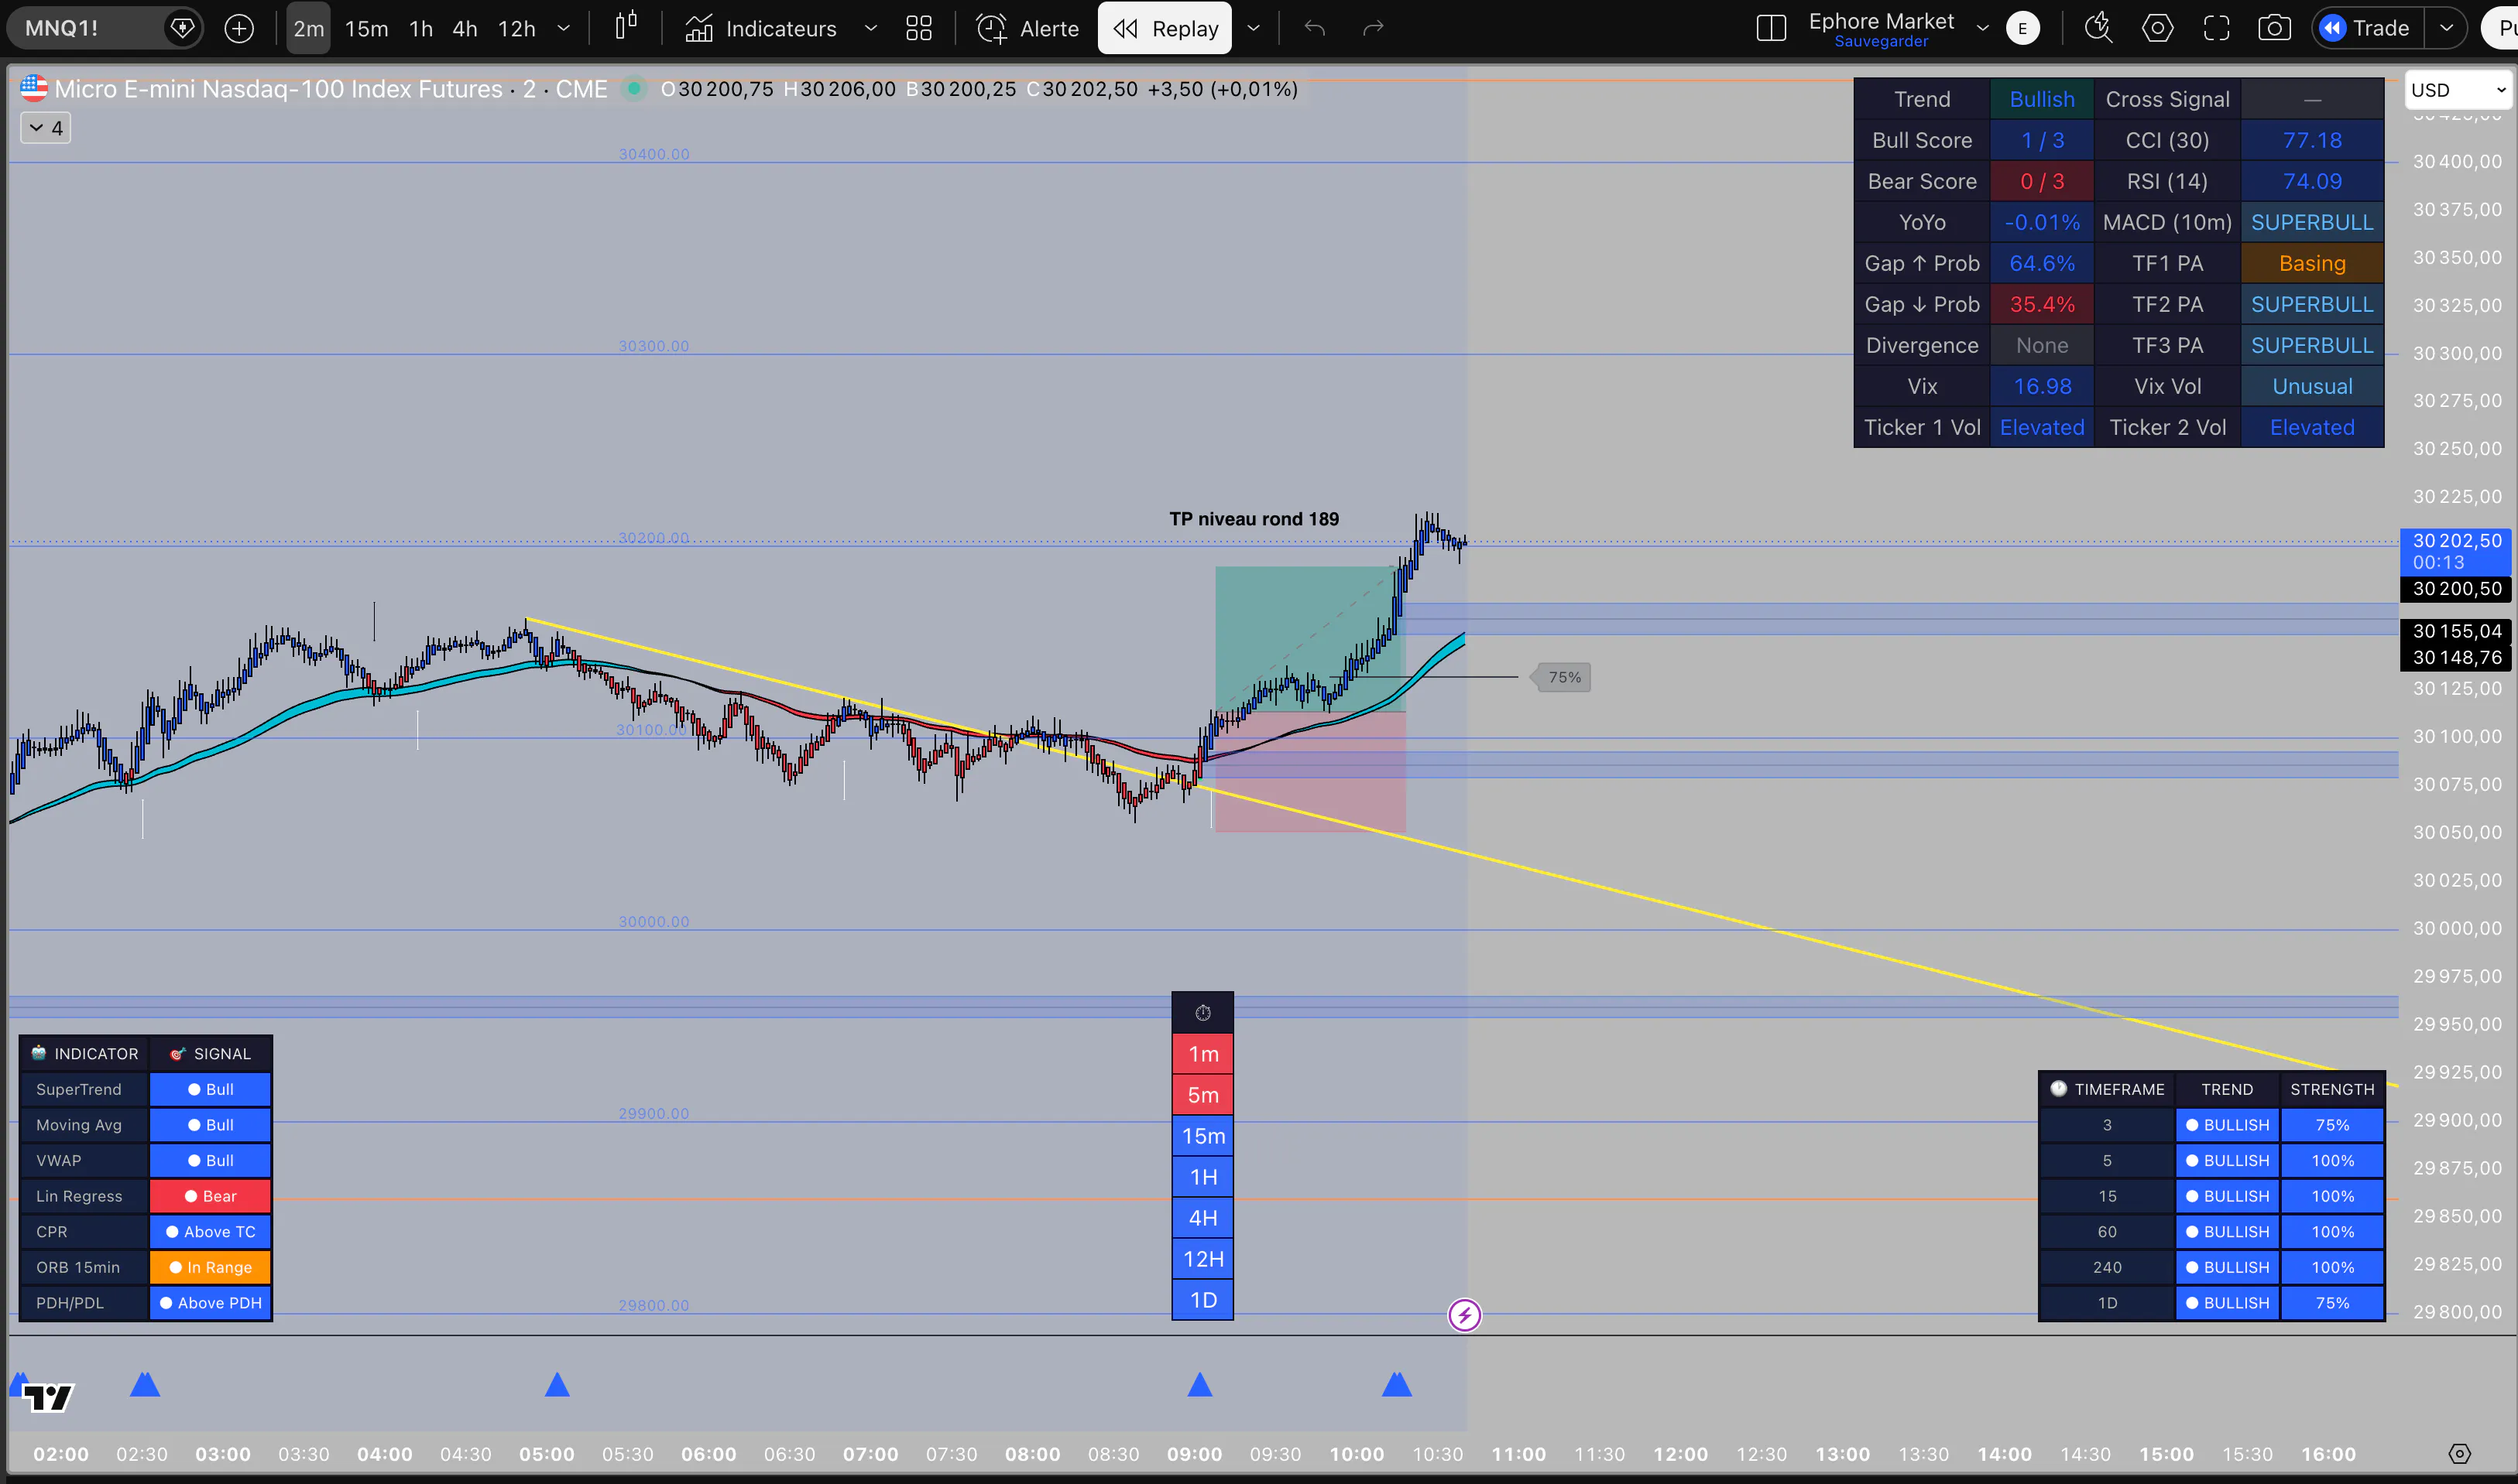
Task: Expand the layout management dropdown chevron
Action: (1982, 28)
